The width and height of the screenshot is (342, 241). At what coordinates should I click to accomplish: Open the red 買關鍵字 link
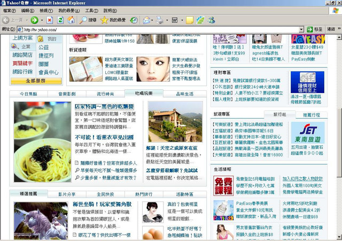click(22, 63)
